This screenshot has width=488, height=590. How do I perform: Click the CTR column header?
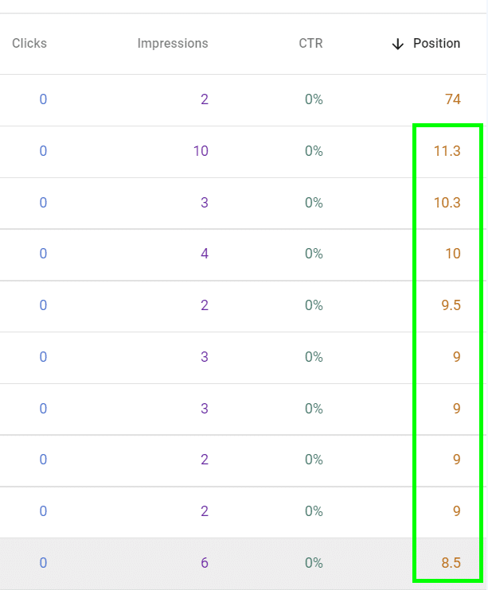[310, 44]
